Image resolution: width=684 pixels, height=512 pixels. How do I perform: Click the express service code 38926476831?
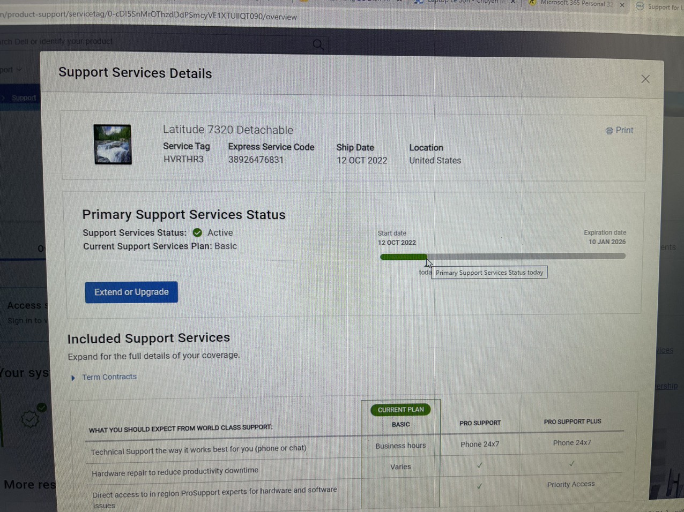256,160
